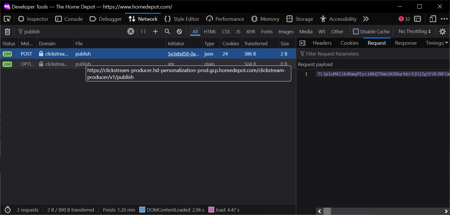Switch to the Timings details tab
This screenshot has height=215, width=450.
pyautogui.click(x=434, y=43)
